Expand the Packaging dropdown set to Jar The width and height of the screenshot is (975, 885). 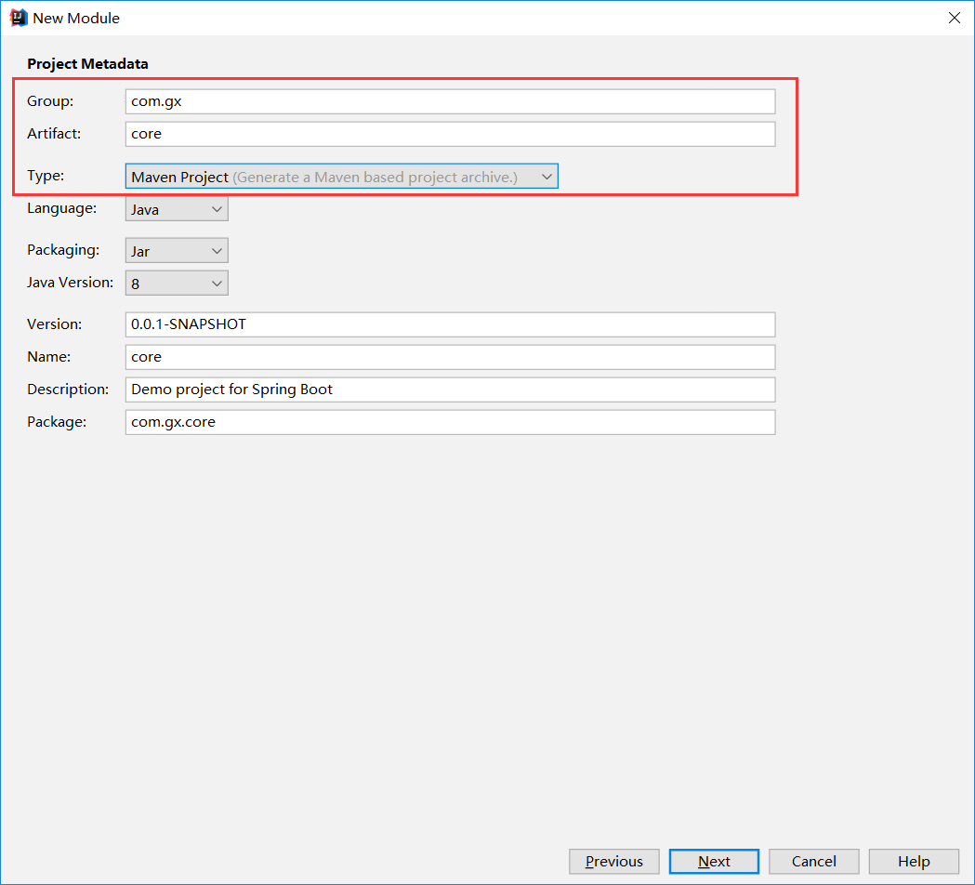coord(177,251)
